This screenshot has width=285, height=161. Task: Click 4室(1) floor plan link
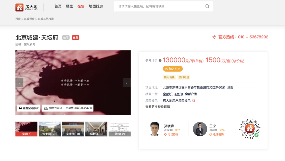(x=179, y=94)
